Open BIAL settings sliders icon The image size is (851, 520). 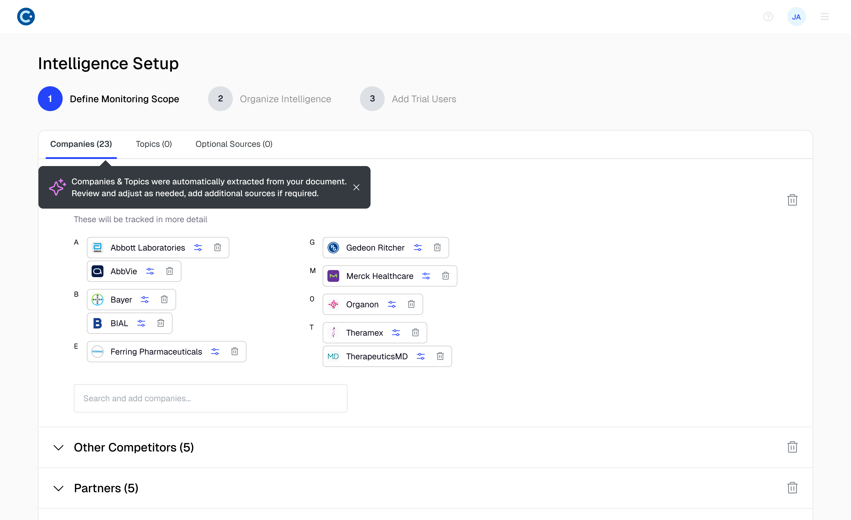coord(141,323)
